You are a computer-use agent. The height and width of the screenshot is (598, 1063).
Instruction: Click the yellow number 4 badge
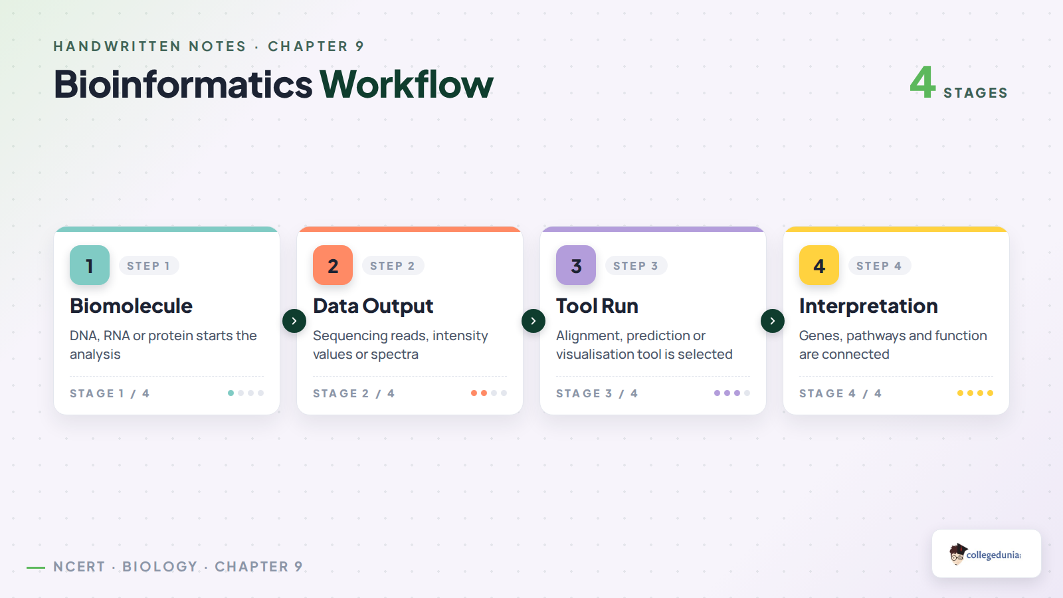pyautogui.click(x=819, y=265)
